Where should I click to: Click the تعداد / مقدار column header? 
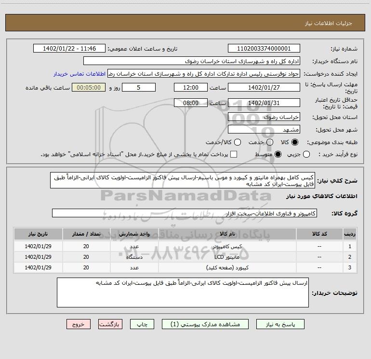86,234
